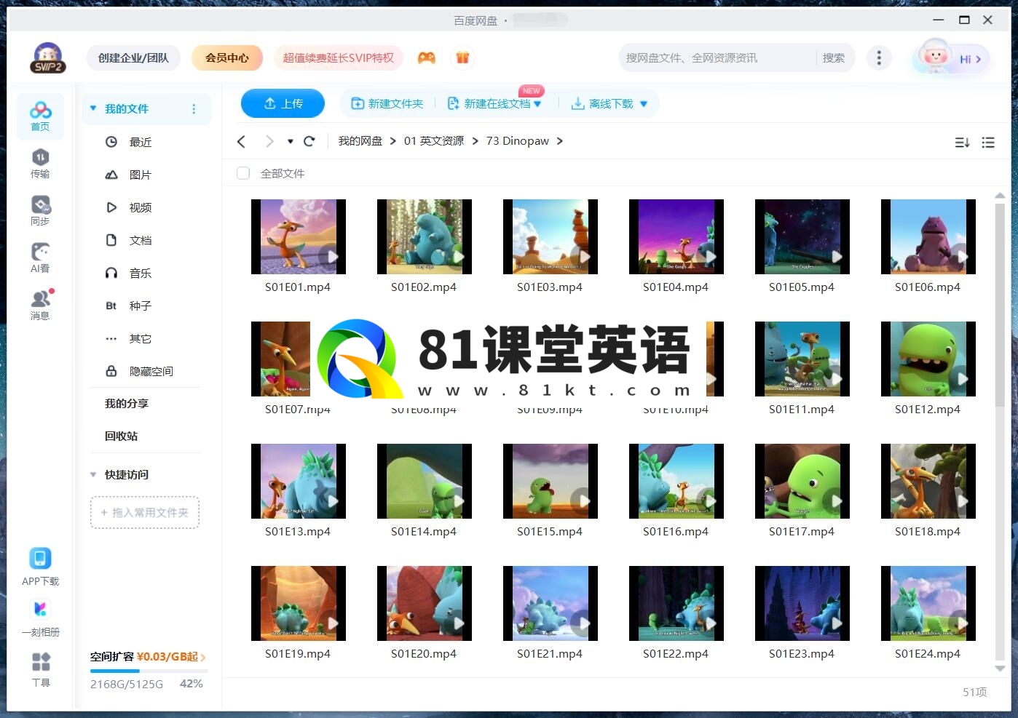
Task: Expand chevron after 01 英文资源 breadcrumb
Action: (x=476, y=141)
